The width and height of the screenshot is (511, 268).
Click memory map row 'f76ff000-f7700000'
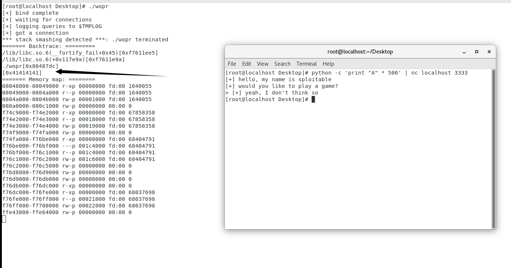[79, 206]
